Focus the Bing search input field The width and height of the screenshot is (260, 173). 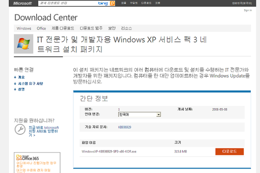pos(68,3)
